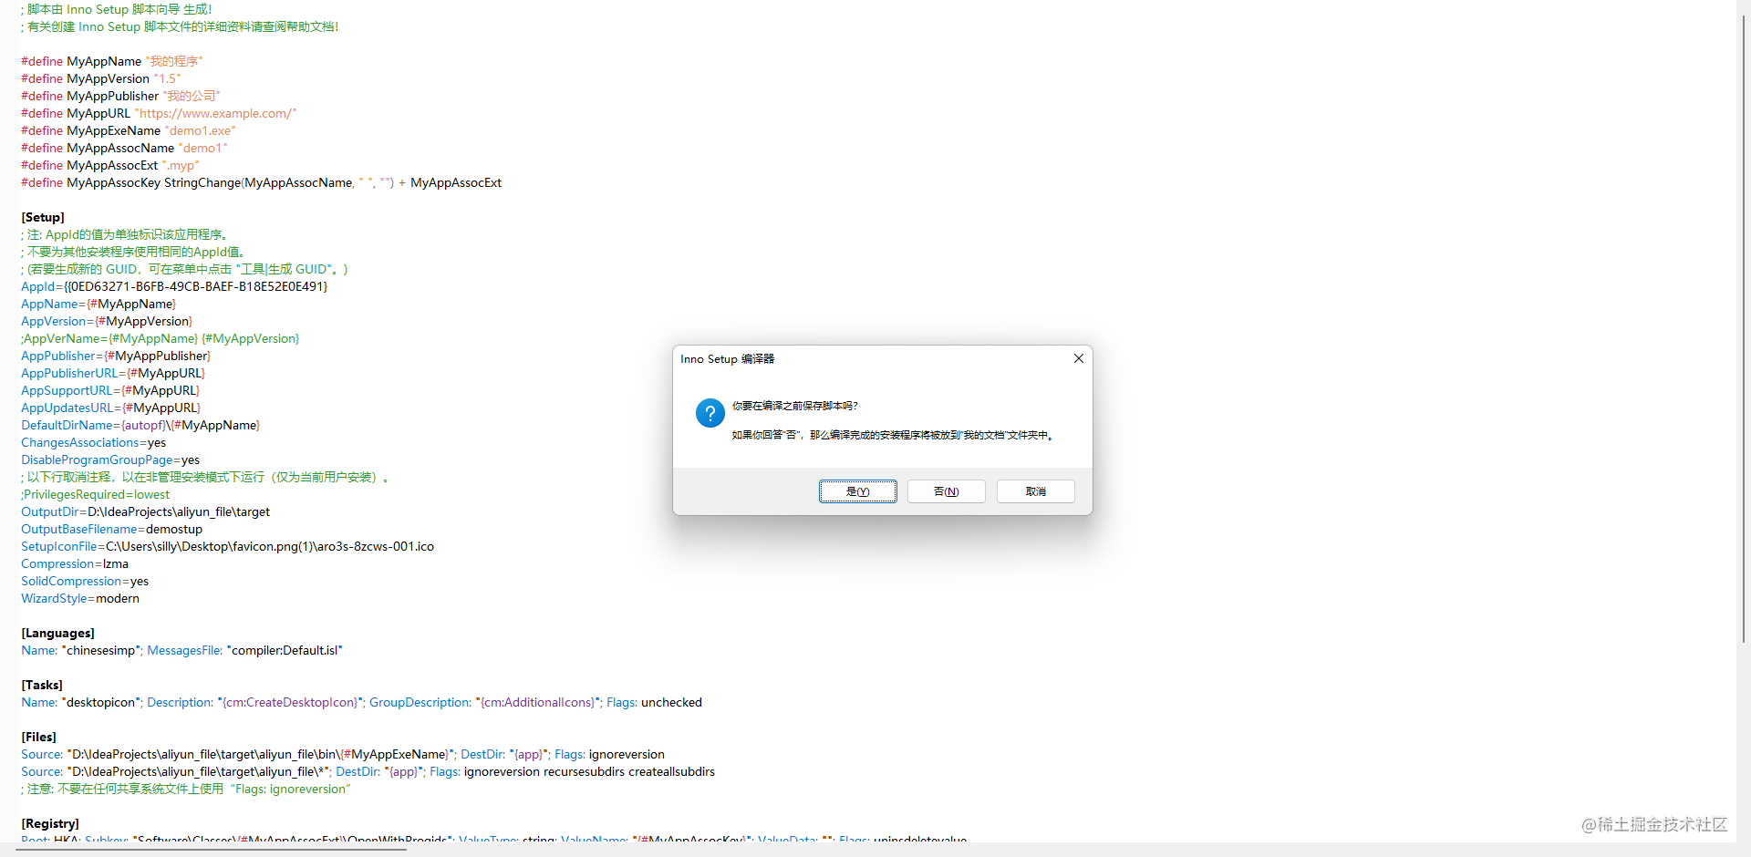Select the [Setup] section header
The width and height of the screenshot is (1751, 857).
(42, 217)
